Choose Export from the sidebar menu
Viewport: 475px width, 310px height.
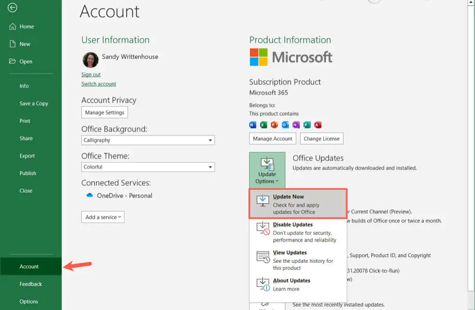(x=27, y=156)
